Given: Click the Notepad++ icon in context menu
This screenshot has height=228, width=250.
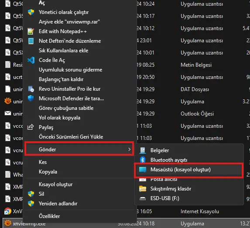Looking at the screenshot, I should tap(31, 31).
